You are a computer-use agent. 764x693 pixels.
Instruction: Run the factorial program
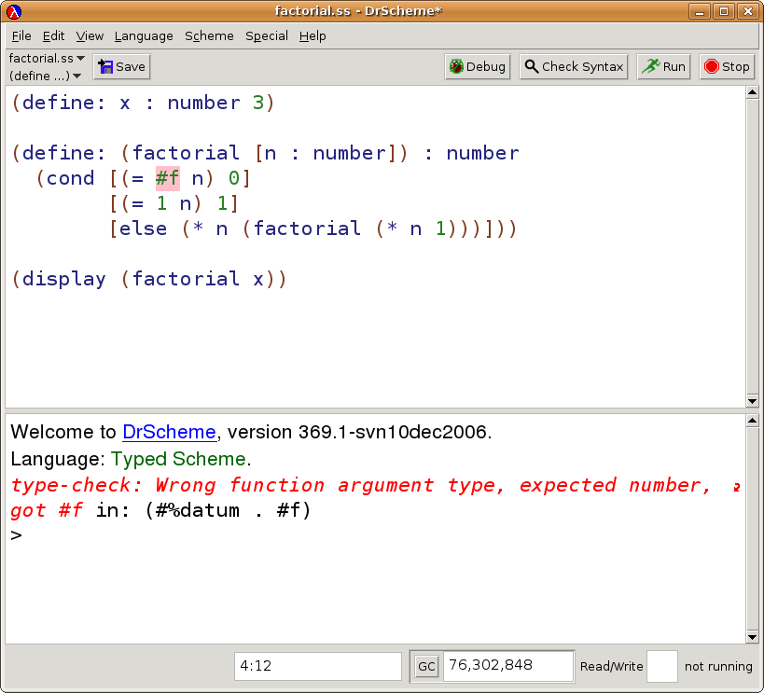click(663, 67)
